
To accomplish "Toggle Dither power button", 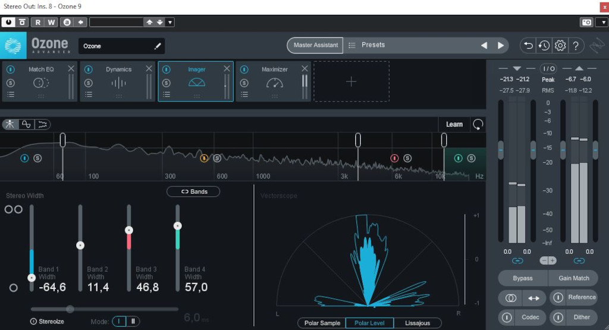I will coord(558,317).
